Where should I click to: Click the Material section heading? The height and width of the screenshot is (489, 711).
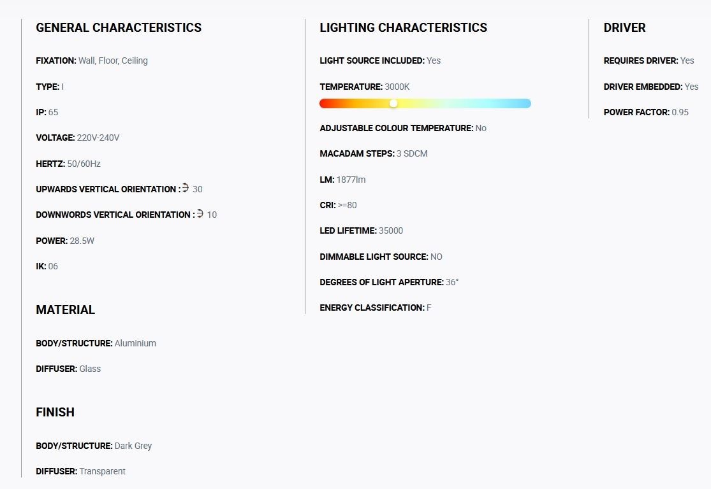click(65, 309)
